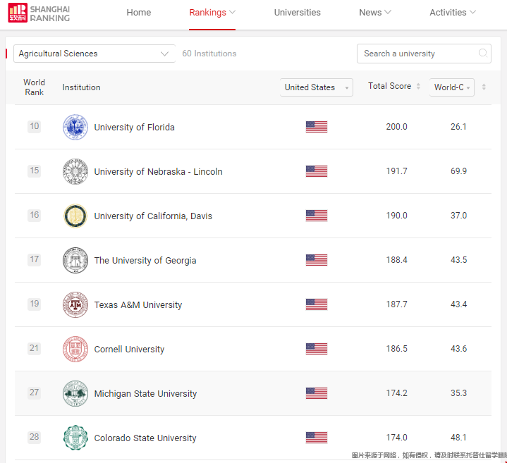
Task: Click the Institution column header
Action: tap(82, 87)
